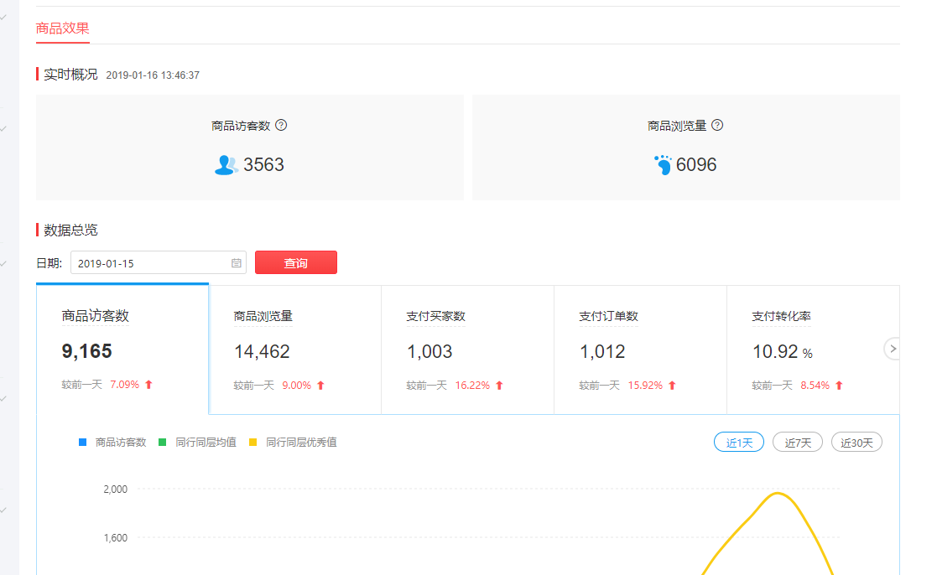The width and height of the screenshot is (937, 575).
Task: Click the value 1,012
Action: click(x=602, y=352)
